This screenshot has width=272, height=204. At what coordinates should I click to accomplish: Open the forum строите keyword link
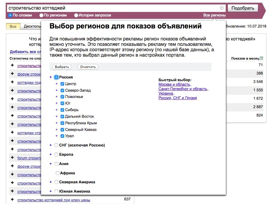point(29,158)
